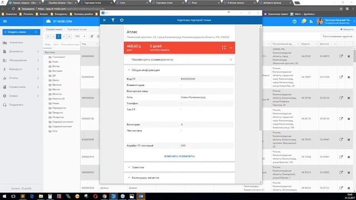Open the chat messages icon in top bar
The image size is (356, 200).
tap(304, 21)
